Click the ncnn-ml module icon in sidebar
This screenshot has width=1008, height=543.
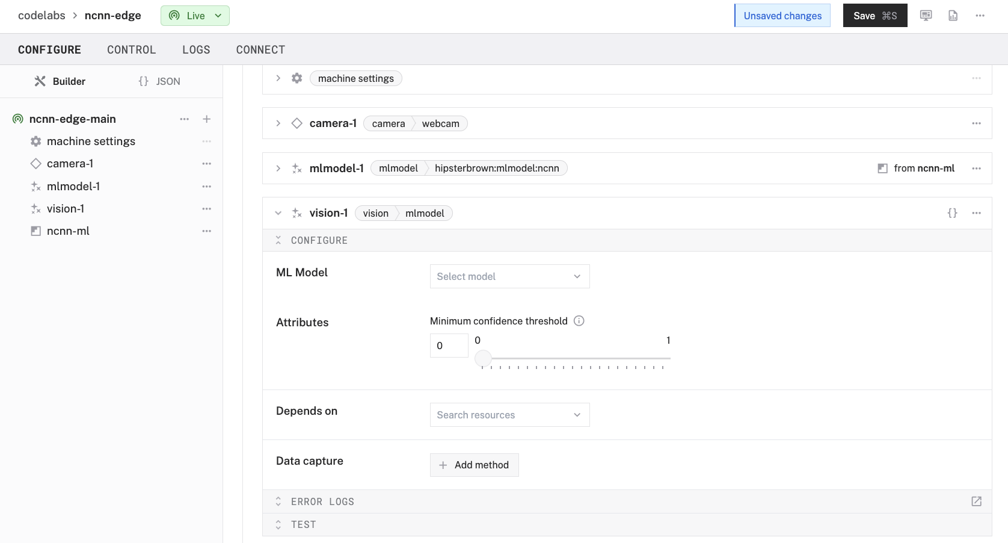[x=36, y=231]
